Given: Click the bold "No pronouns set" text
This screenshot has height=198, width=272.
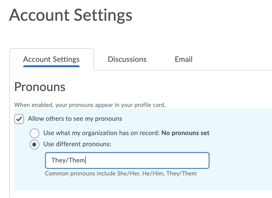Looking at the screenshot, I should [185, 133].
